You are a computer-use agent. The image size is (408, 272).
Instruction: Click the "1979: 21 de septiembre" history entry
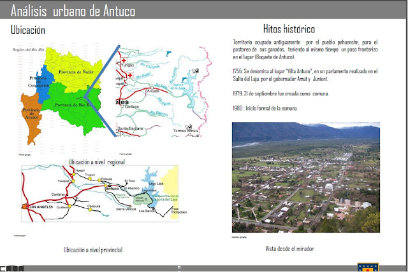click(280, 93)
